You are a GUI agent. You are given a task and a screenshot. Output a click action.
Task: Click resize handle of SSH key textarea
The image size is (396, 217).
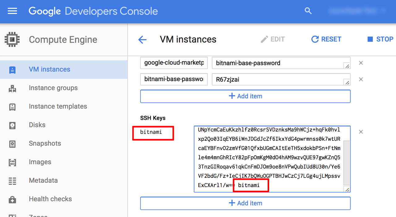(x=347, y=189)
